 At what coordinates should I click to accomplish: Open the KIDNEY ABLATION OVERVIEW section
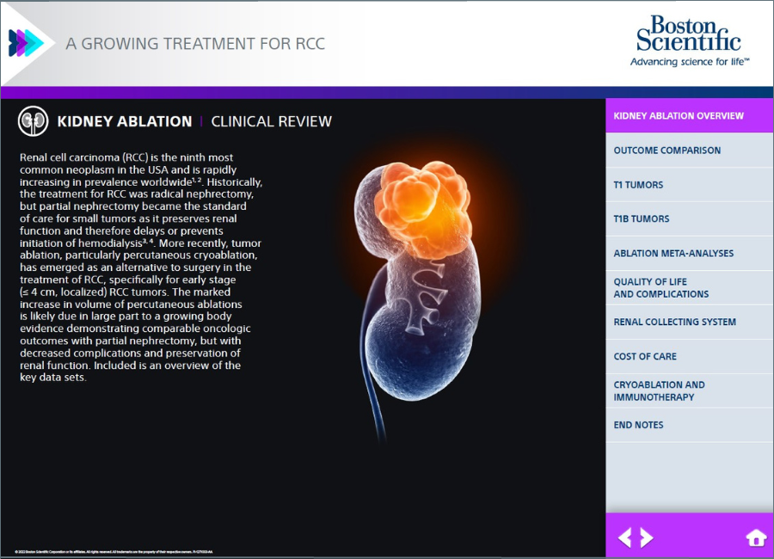point(688,115)
